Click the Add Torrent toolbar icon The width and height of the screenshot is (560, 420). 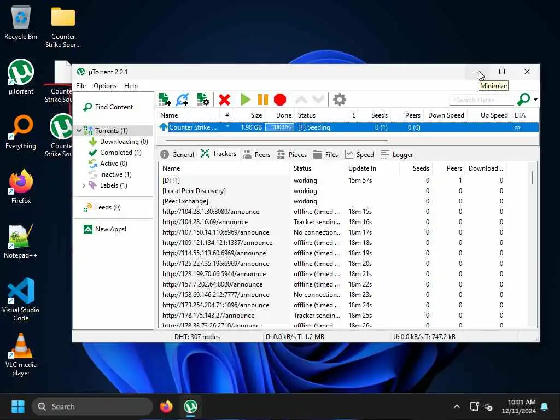click(x=165, y=100)
